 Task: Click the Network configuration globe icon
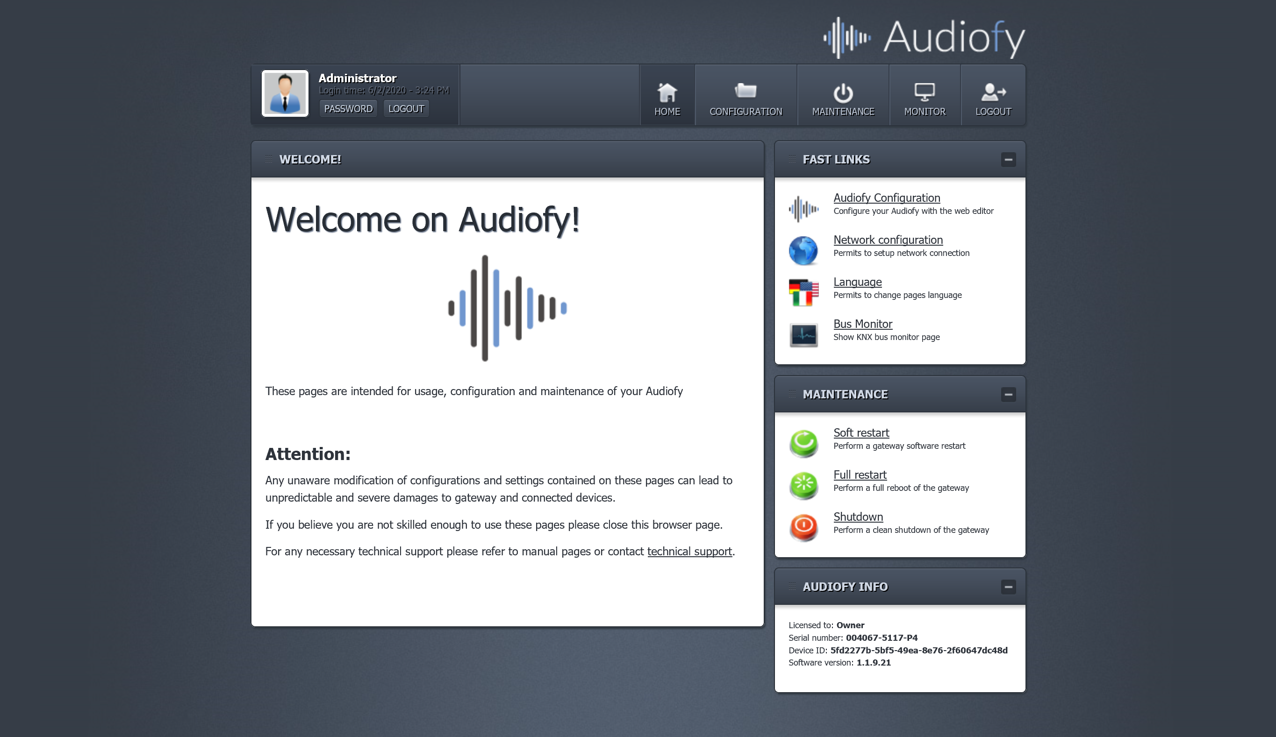[x=803, y=250]
